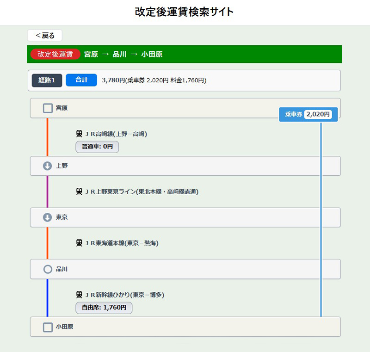Screen dimensions: 370x352
Task: Click the 自由席: 1,760円 fare box
Action: tap(104, 308)
